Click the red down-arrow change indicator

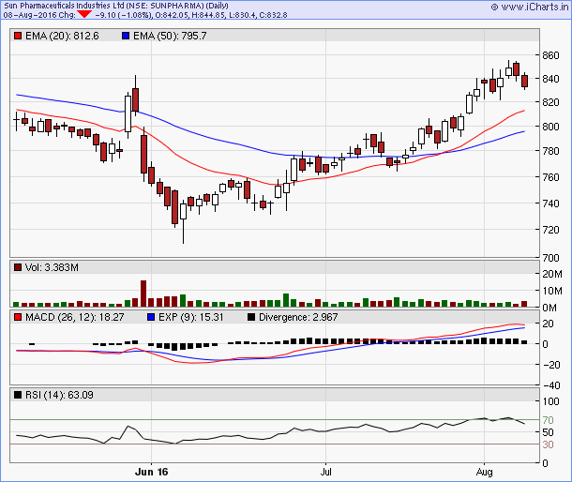click(84, 14)
